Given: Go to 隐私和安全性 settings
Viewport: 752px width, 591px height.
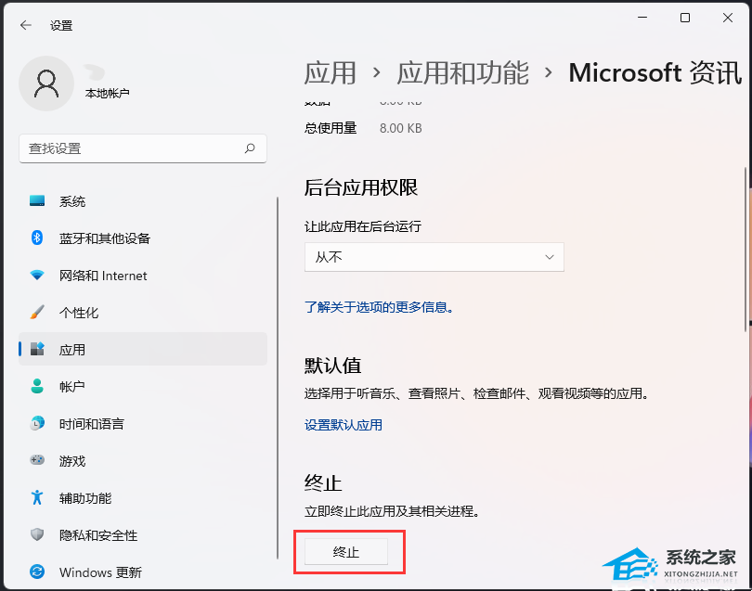Looking at the screenshot, I should tap(143, 535).
